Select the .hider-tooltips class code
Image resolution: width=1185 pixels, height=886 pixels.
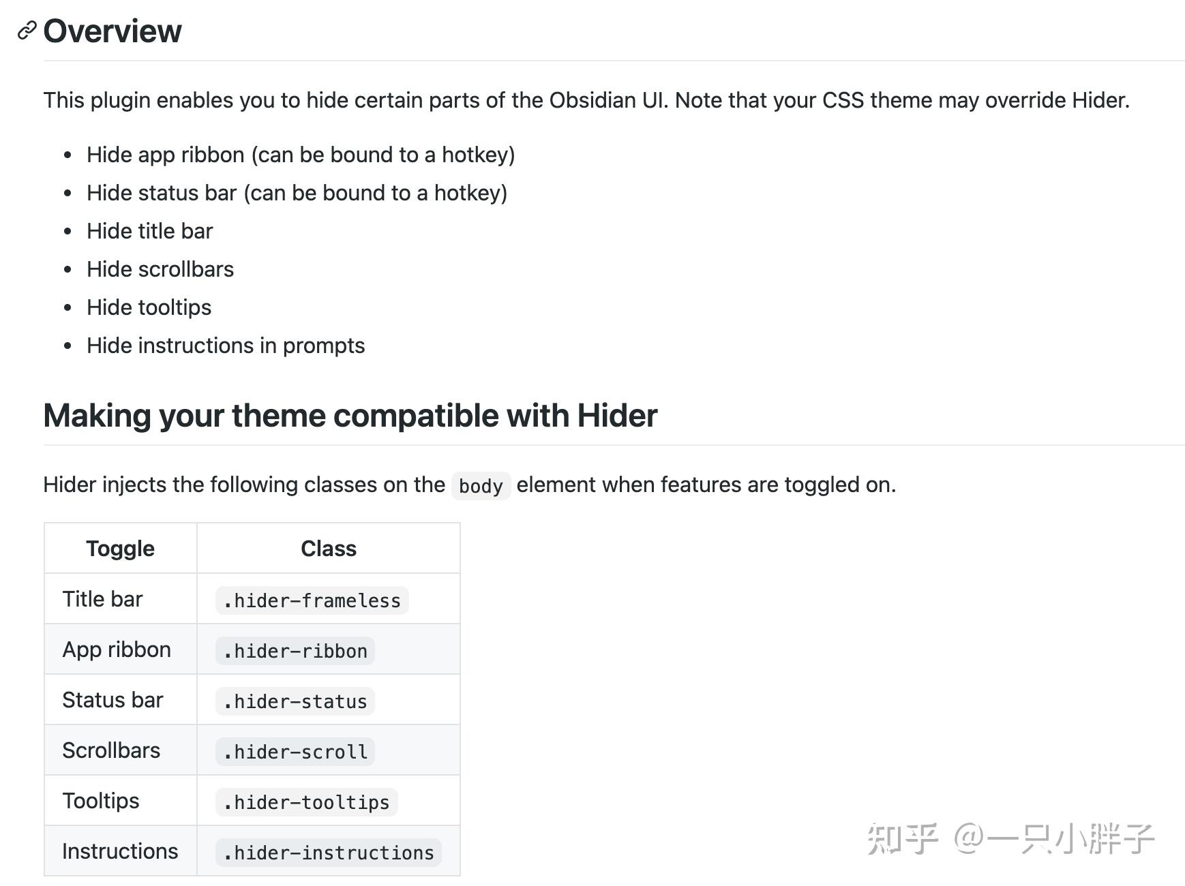click(x=306, y=802)
